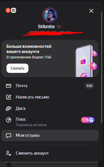Open Мои отзывы item

pos(50,135)
